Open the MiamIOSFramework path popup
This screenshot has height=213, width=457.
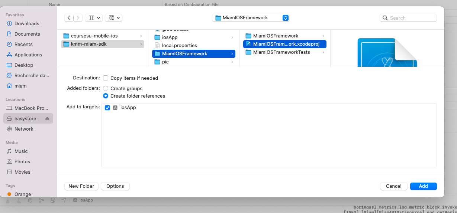tap(251, 18)
